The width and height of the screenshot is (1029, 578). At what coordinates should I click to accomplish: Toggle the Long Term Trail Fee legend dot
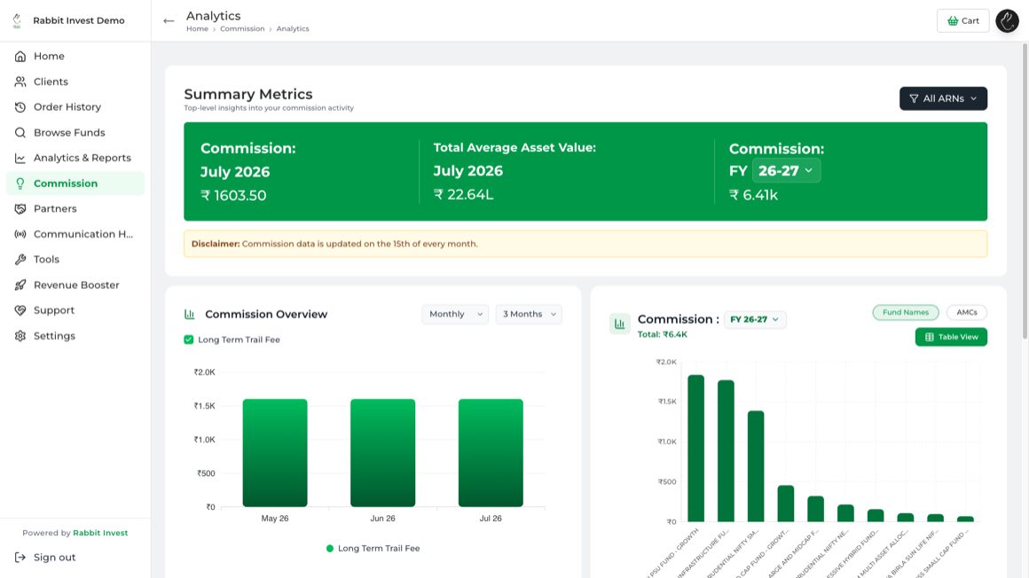330,549
